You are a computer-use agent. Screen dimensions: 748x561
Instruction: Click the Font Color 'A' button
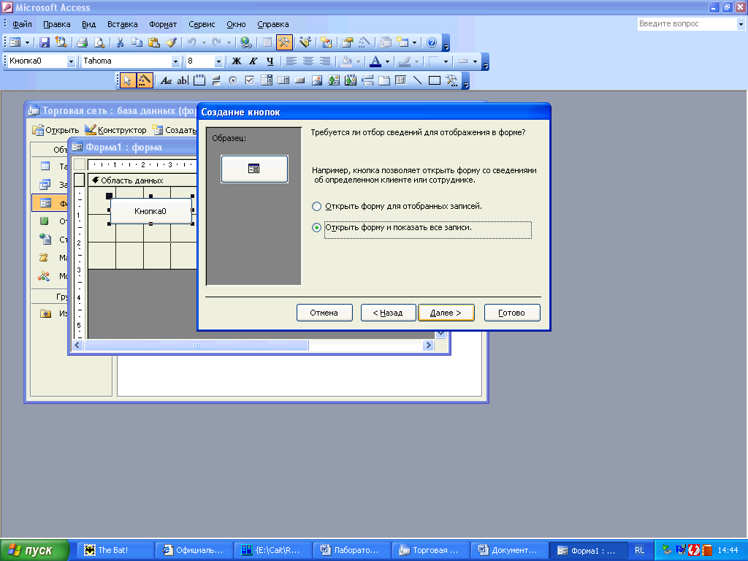tap(376, 61)
